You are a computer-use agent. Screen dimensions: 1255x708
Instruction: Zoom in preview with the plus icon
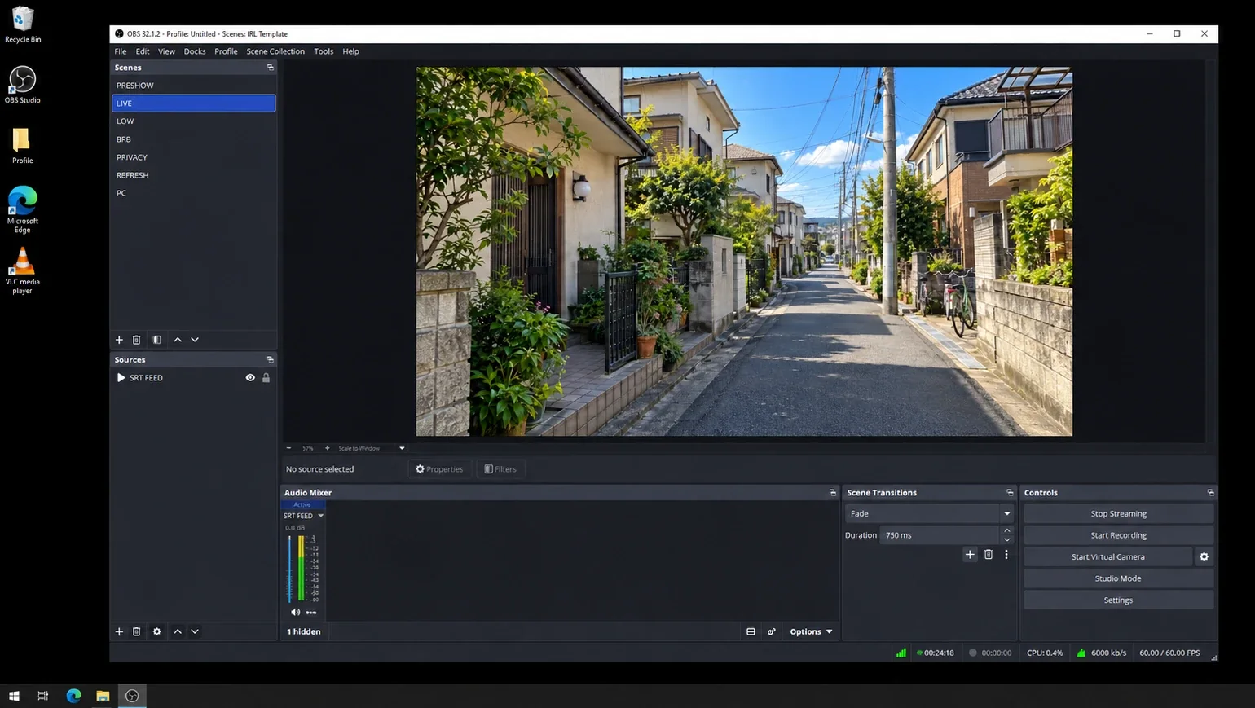coord(328,448)
